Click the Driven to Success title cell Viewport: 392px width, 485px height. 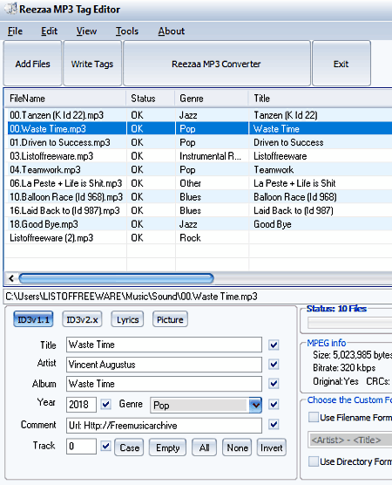(x=288, y=142)
